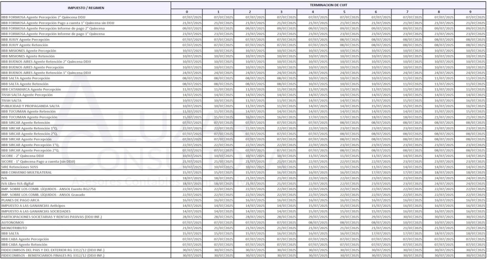Click IIBB BUENOS AIRES Agente Retención 1° Quincena label
Viewport: 487px width, 259px height.
46,73
